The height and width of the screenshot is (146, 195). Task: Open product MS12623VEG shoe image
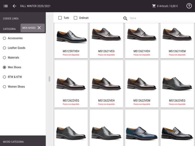177,84
